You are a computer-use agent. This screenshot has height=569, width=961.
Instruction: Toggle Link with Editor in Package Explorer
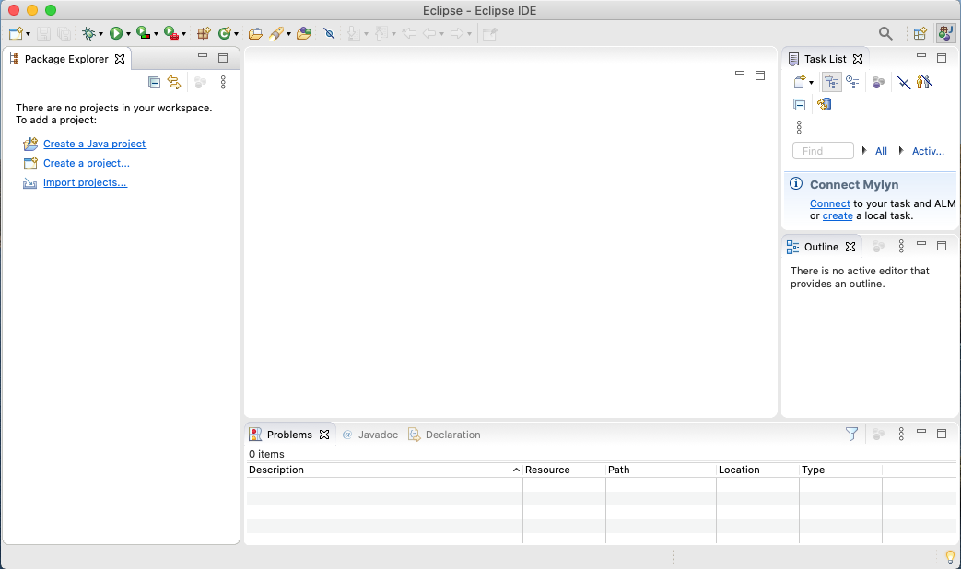point(175,82)
